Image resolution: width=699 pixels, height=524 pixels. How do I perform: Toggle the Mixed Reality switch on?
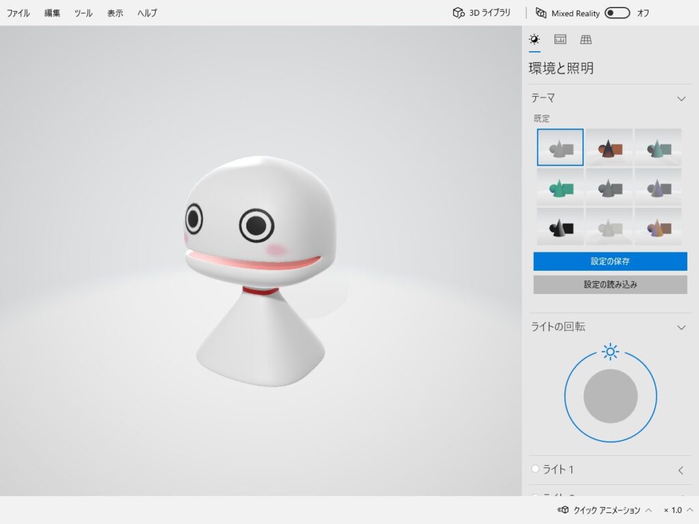point(617,13)
